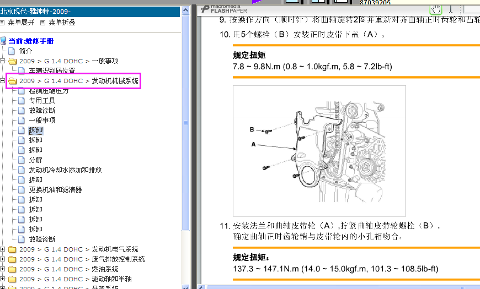Open the 菜单展开 text link
Screen dimensions: 480x289
(x=21, y=23)
